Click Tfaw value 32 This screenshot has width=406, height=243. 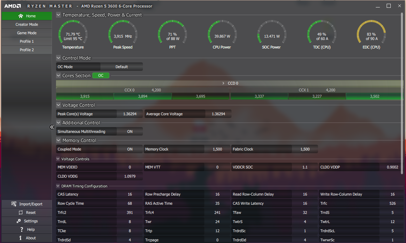305,212
